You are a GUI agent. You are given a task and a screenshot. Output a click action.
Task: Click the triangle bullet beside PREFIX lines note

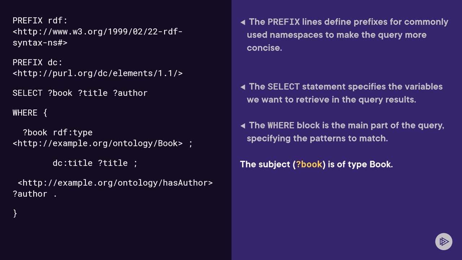[x=243, y=22]
